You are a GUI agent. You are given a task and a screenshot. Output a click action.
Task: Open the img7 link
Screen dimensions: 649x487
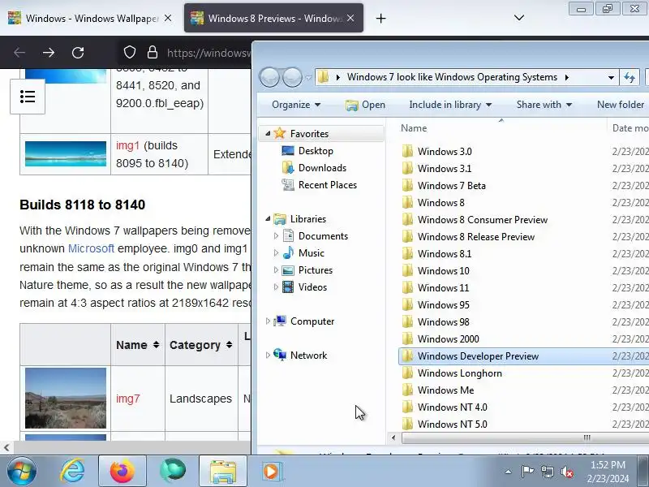(x=128, y=399)
